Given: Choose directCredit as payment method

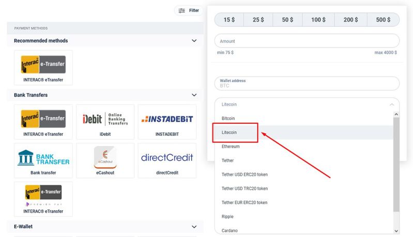Looking at the screenshot, I should click(x=167, y=157).
